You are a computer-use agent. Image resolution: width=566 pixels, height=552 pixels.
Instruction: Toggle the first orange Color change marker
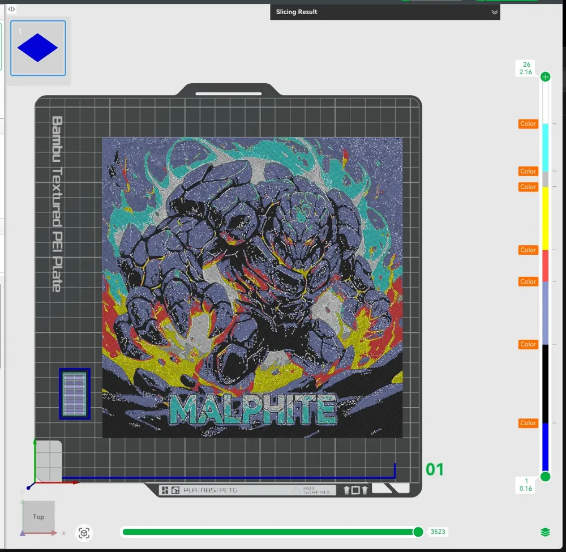point(528,123)
